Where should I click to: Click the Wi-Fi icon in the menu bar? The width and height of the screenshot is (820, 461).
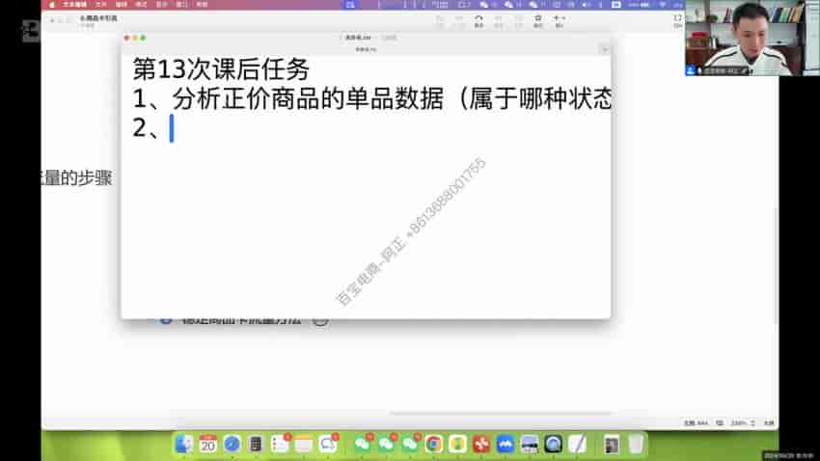[663, 4]
